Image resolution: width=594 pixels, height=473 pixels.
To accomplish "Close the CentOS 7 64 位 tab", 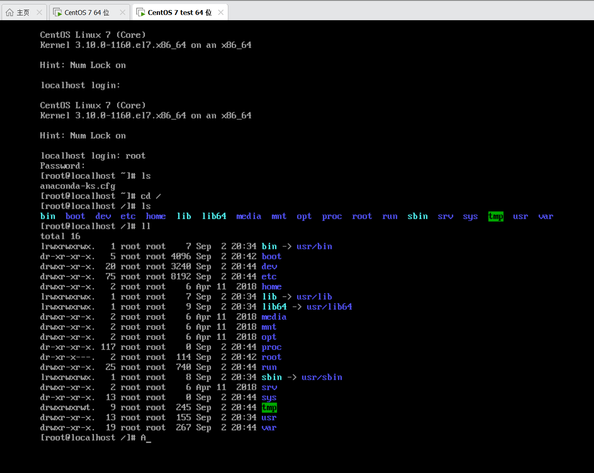I will click(x=122, y=13).
